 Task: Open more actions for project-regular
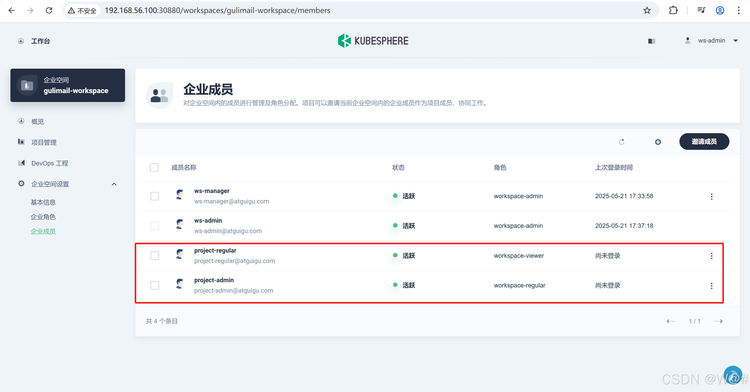711,256
